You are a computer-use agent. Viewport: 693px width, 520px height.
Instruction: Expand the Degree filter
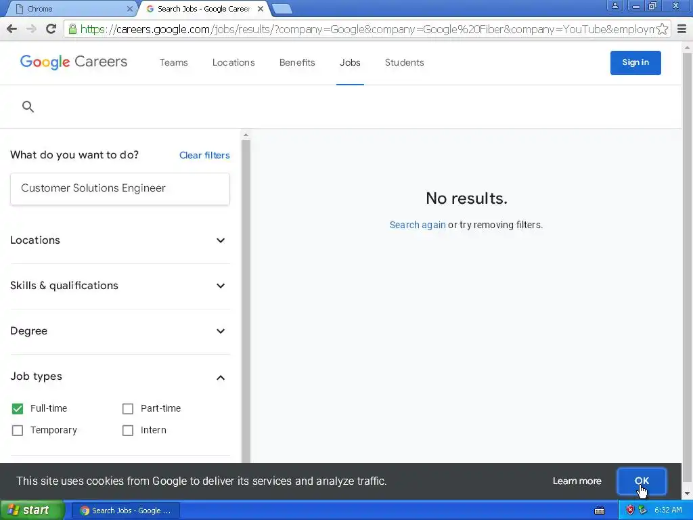coord(120,331)
